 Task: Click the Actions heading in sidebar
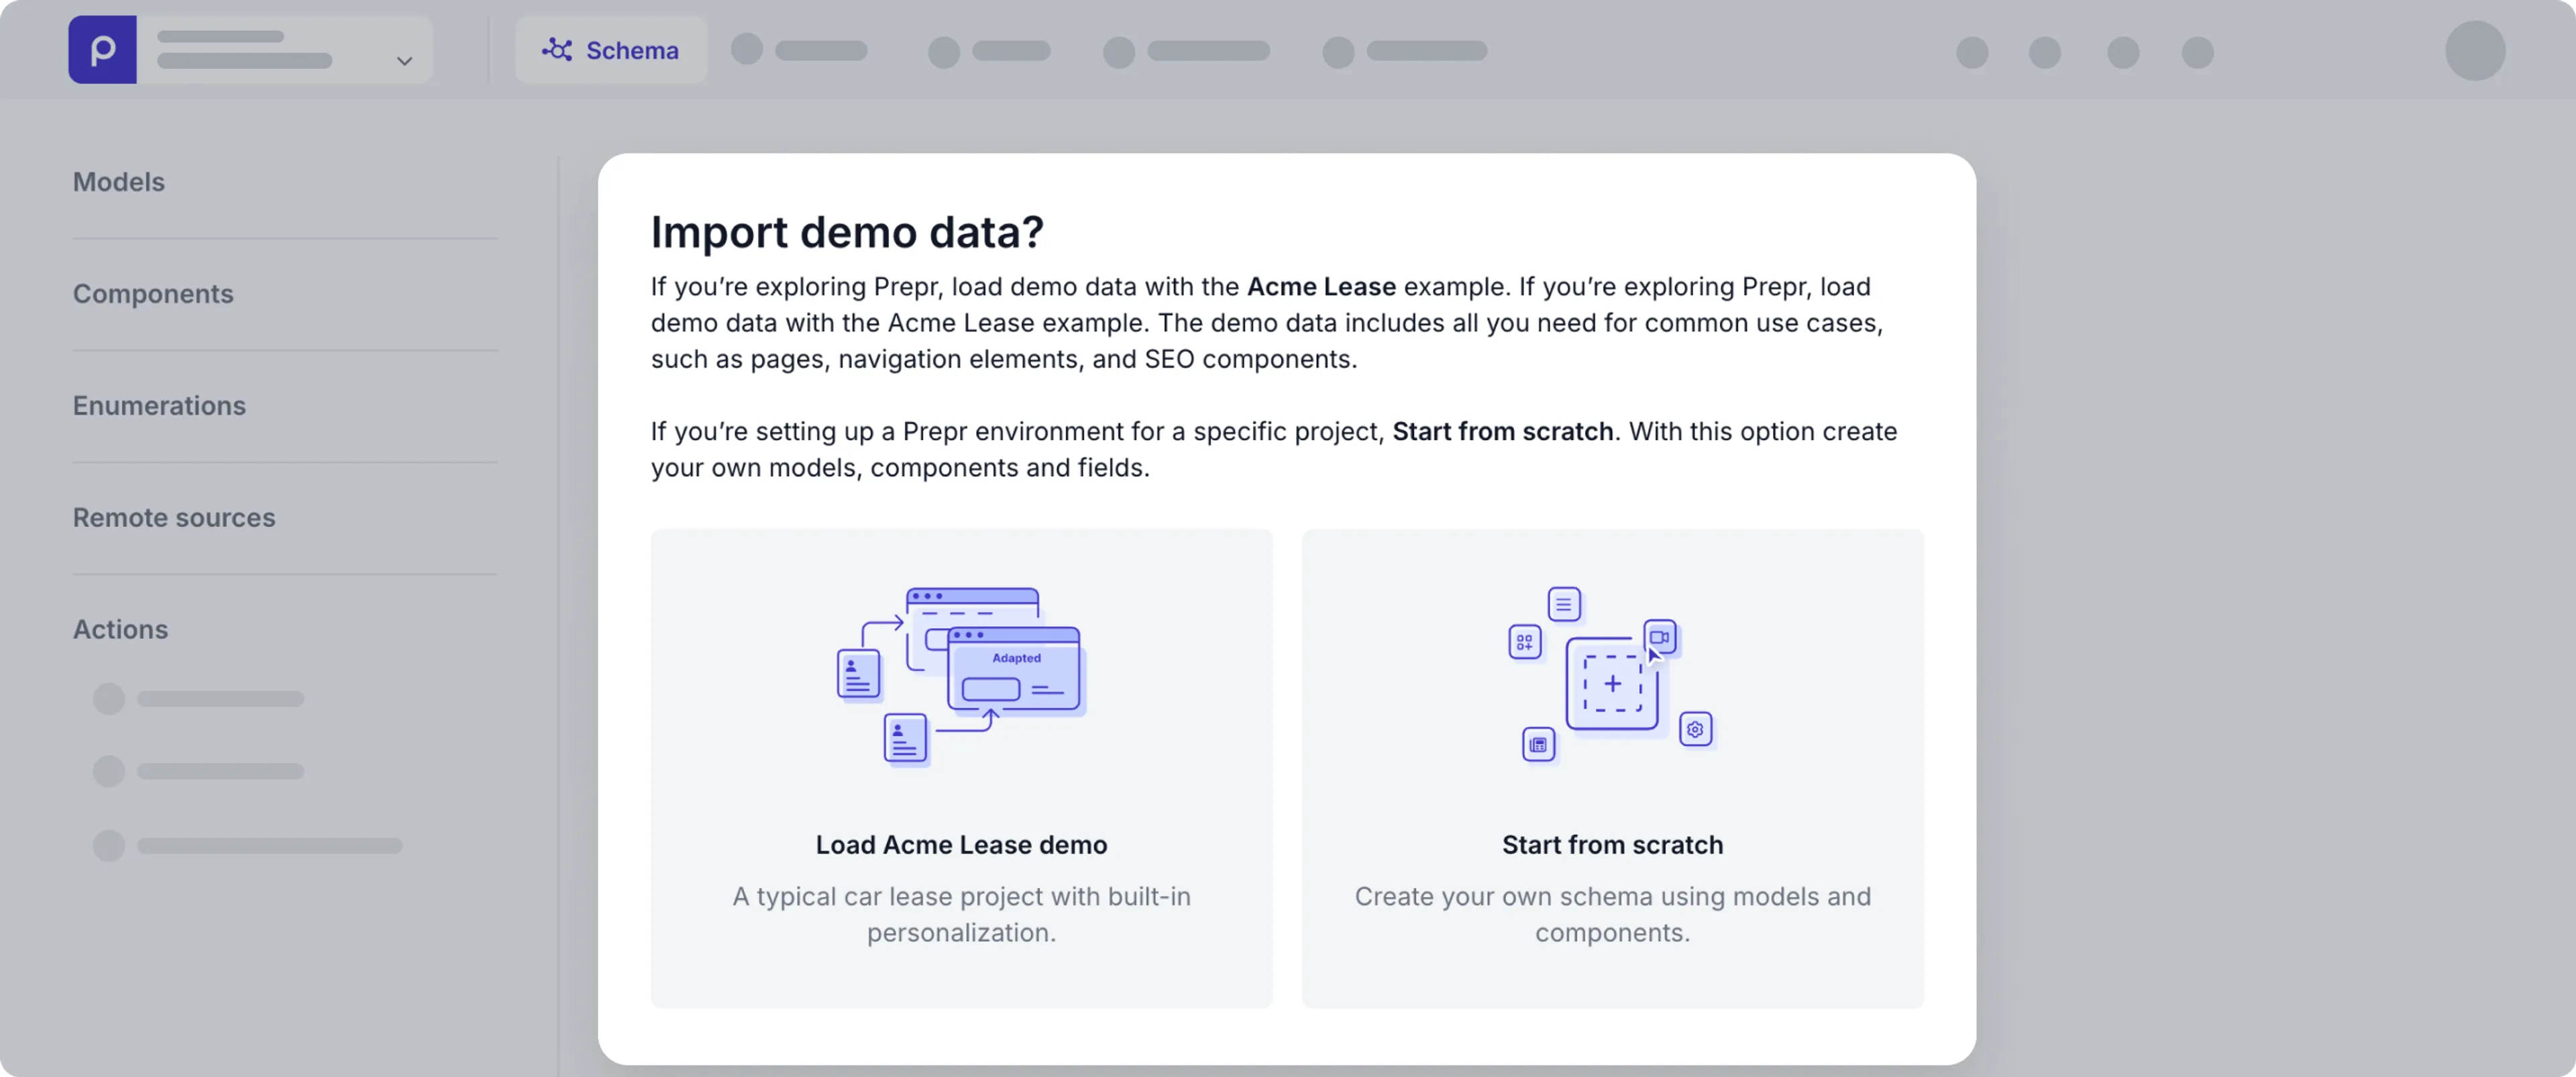tap(120, 630)
